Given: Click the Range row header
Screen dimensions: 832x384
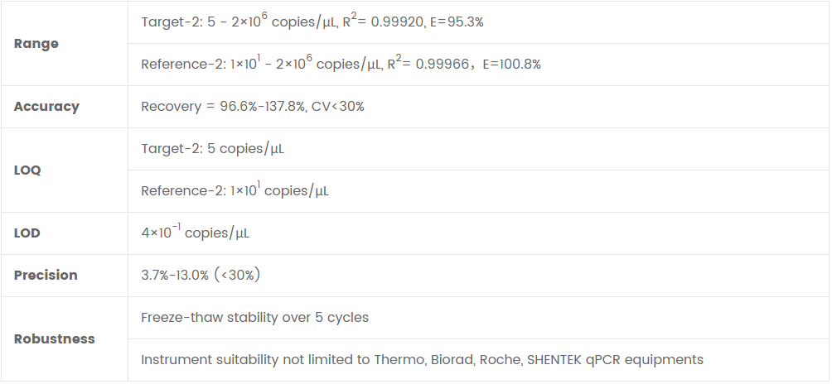Looking at the screenshot, I should click(x=36, y=44).
